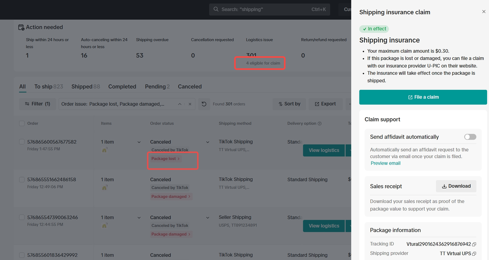
Task: Check the box for order 576865600567677582
Action: click(22, 142)
